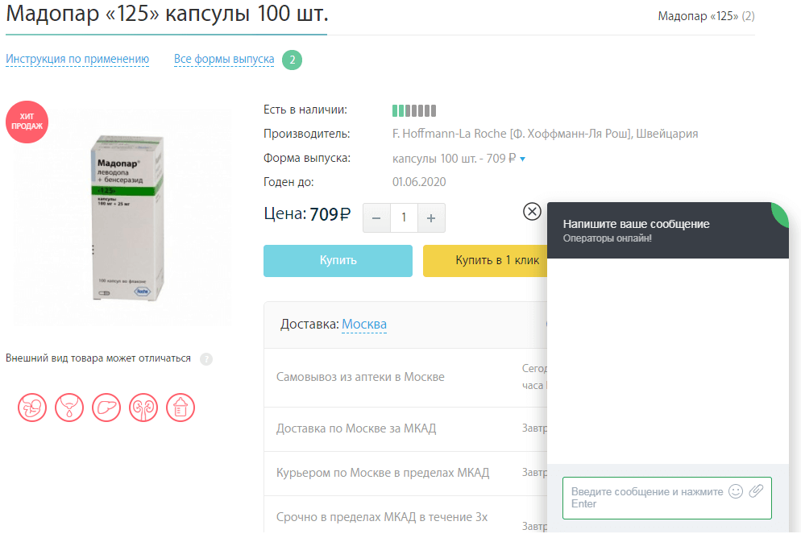Click the product title Мадопар «125» капсулы
The width and height of the screenshot is (801, 538).
point(167,14)
